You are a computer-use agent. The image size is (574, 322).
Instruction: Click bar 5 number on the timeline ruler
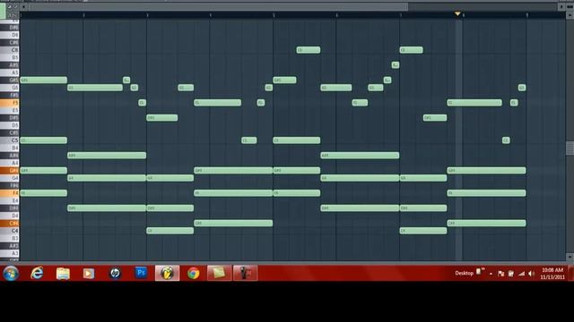point(274,15)
